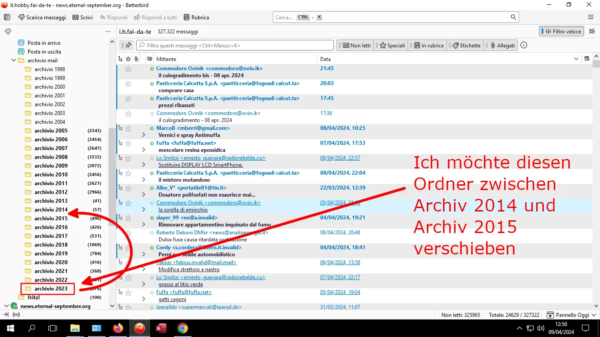
Task: Select the archivio 2023 folder
Action: pos(51,289)
